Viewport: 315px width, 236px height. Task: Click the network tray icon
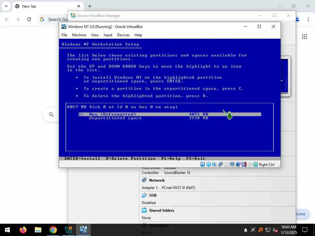268,230
